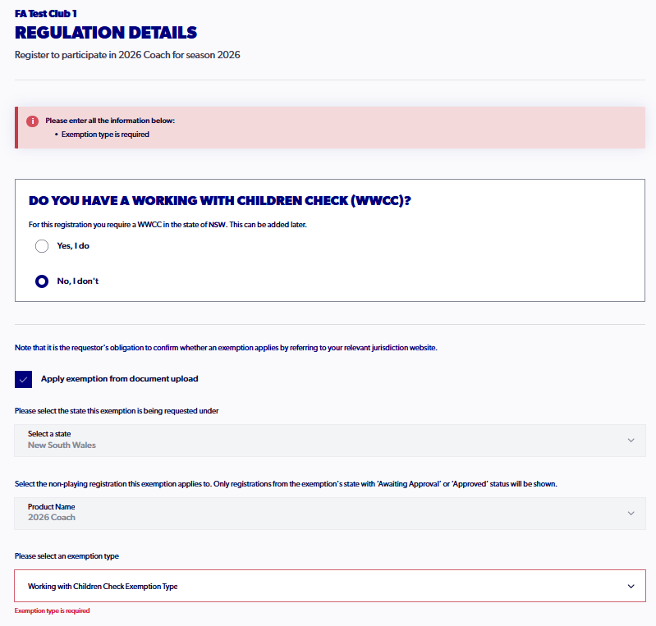Click the 'No, I don't' label text
Viewport: 656px width, 626px height.
[78, 281]
